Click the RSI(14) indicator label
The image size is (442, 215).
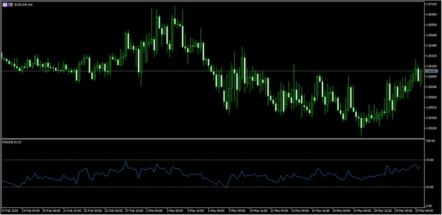(12, 142)
